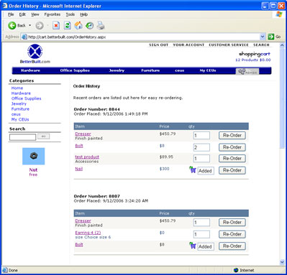This screenshot has width=287, height=275.
Task: Stop page loading with red X icon
Action: [56, 25]
